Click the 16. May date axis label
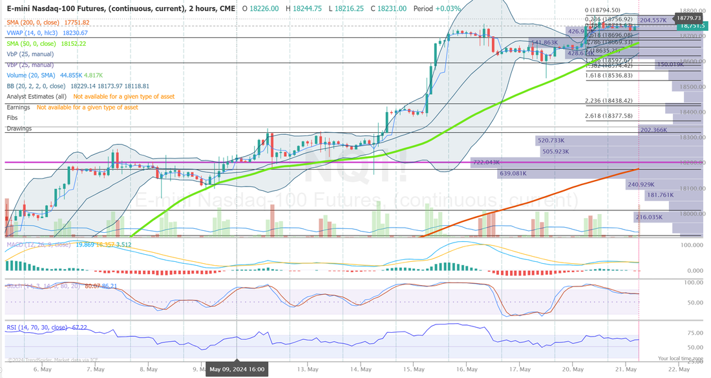 (467, 369)
